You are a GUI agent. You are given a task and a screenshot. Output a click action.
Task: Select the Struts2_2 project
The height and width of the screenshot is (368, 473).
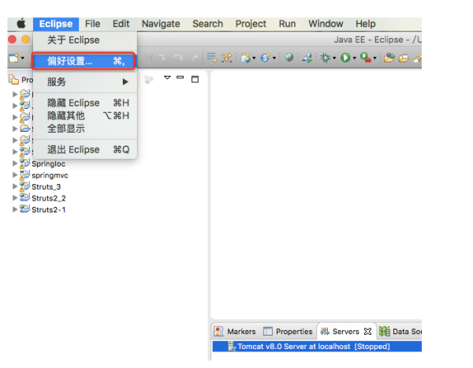[49, 198]
